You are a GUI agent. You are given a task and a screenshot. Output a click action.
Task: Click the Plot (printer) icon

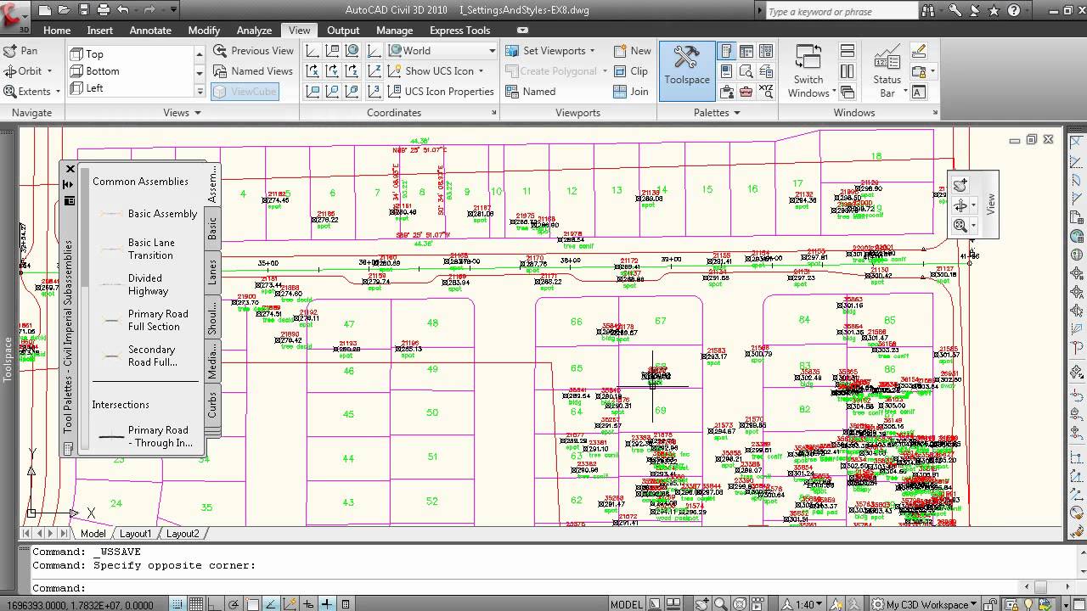click(x=104, y=10)
